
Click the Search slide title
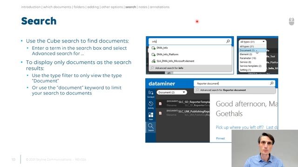(x=39, y=21)
